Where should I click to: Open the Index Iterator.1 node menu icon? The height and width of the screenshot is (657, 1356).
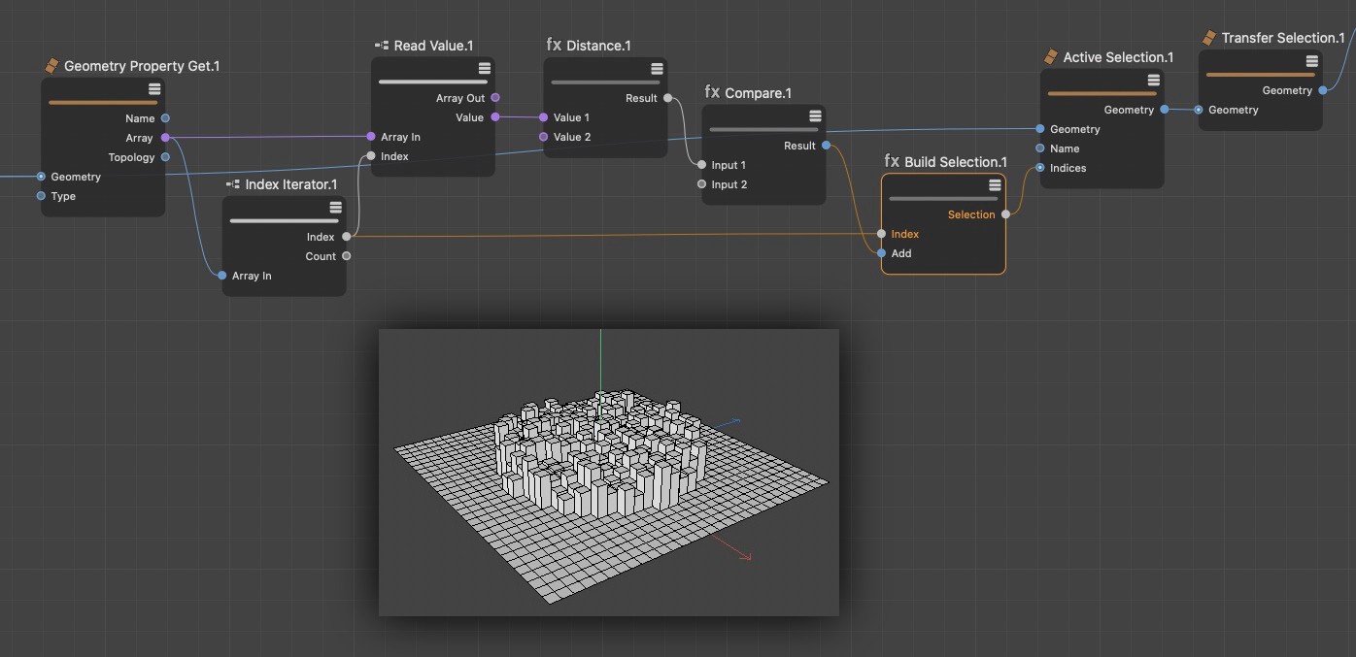[336, 207]
